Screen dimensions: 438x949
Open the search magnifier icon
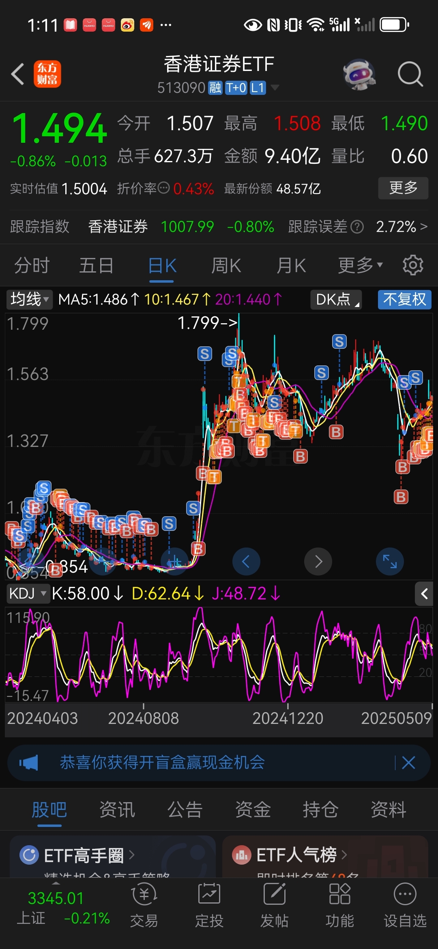point(410,74)
